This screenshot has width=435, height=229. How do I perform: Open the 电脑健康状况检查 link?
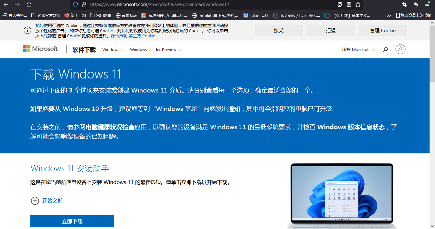[110, 127]
